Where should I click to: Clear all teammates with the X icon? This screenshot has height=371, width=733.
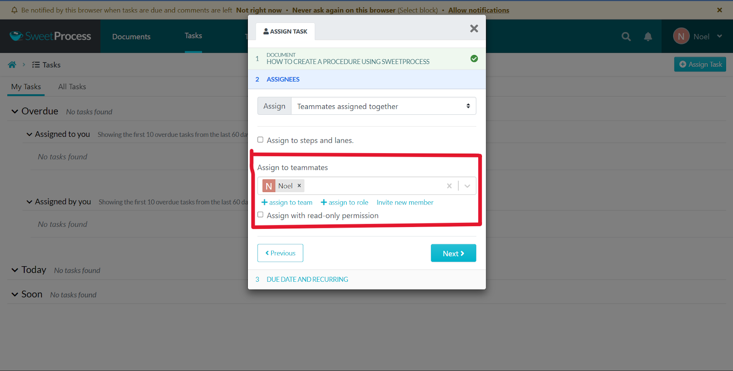pos(449,186)
